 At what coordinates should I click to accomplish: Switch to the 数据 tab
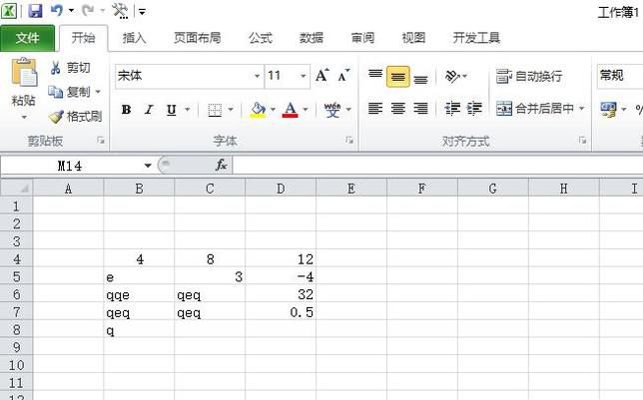[x=312, y=38]
